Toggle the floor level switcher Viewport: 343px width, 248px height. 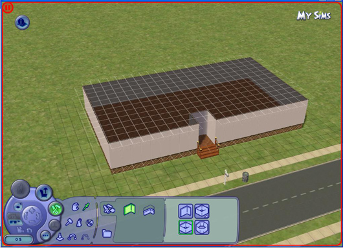(18, 207)
